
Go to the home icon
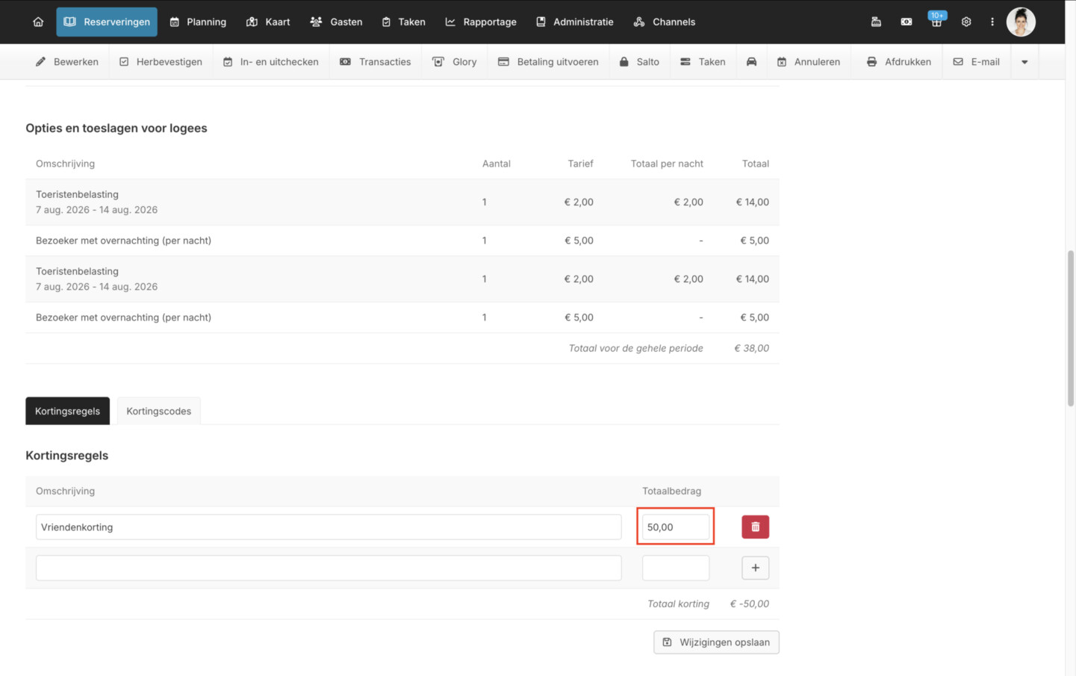tap(38, 22)
